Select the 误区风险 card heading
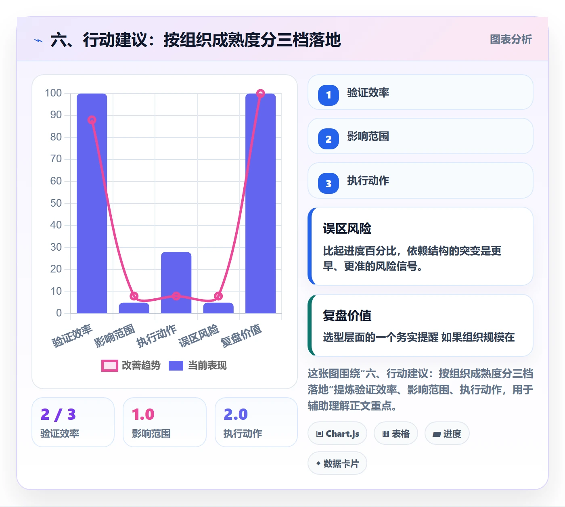This screenshot has width=565, height=507. (x=347, y=228)
